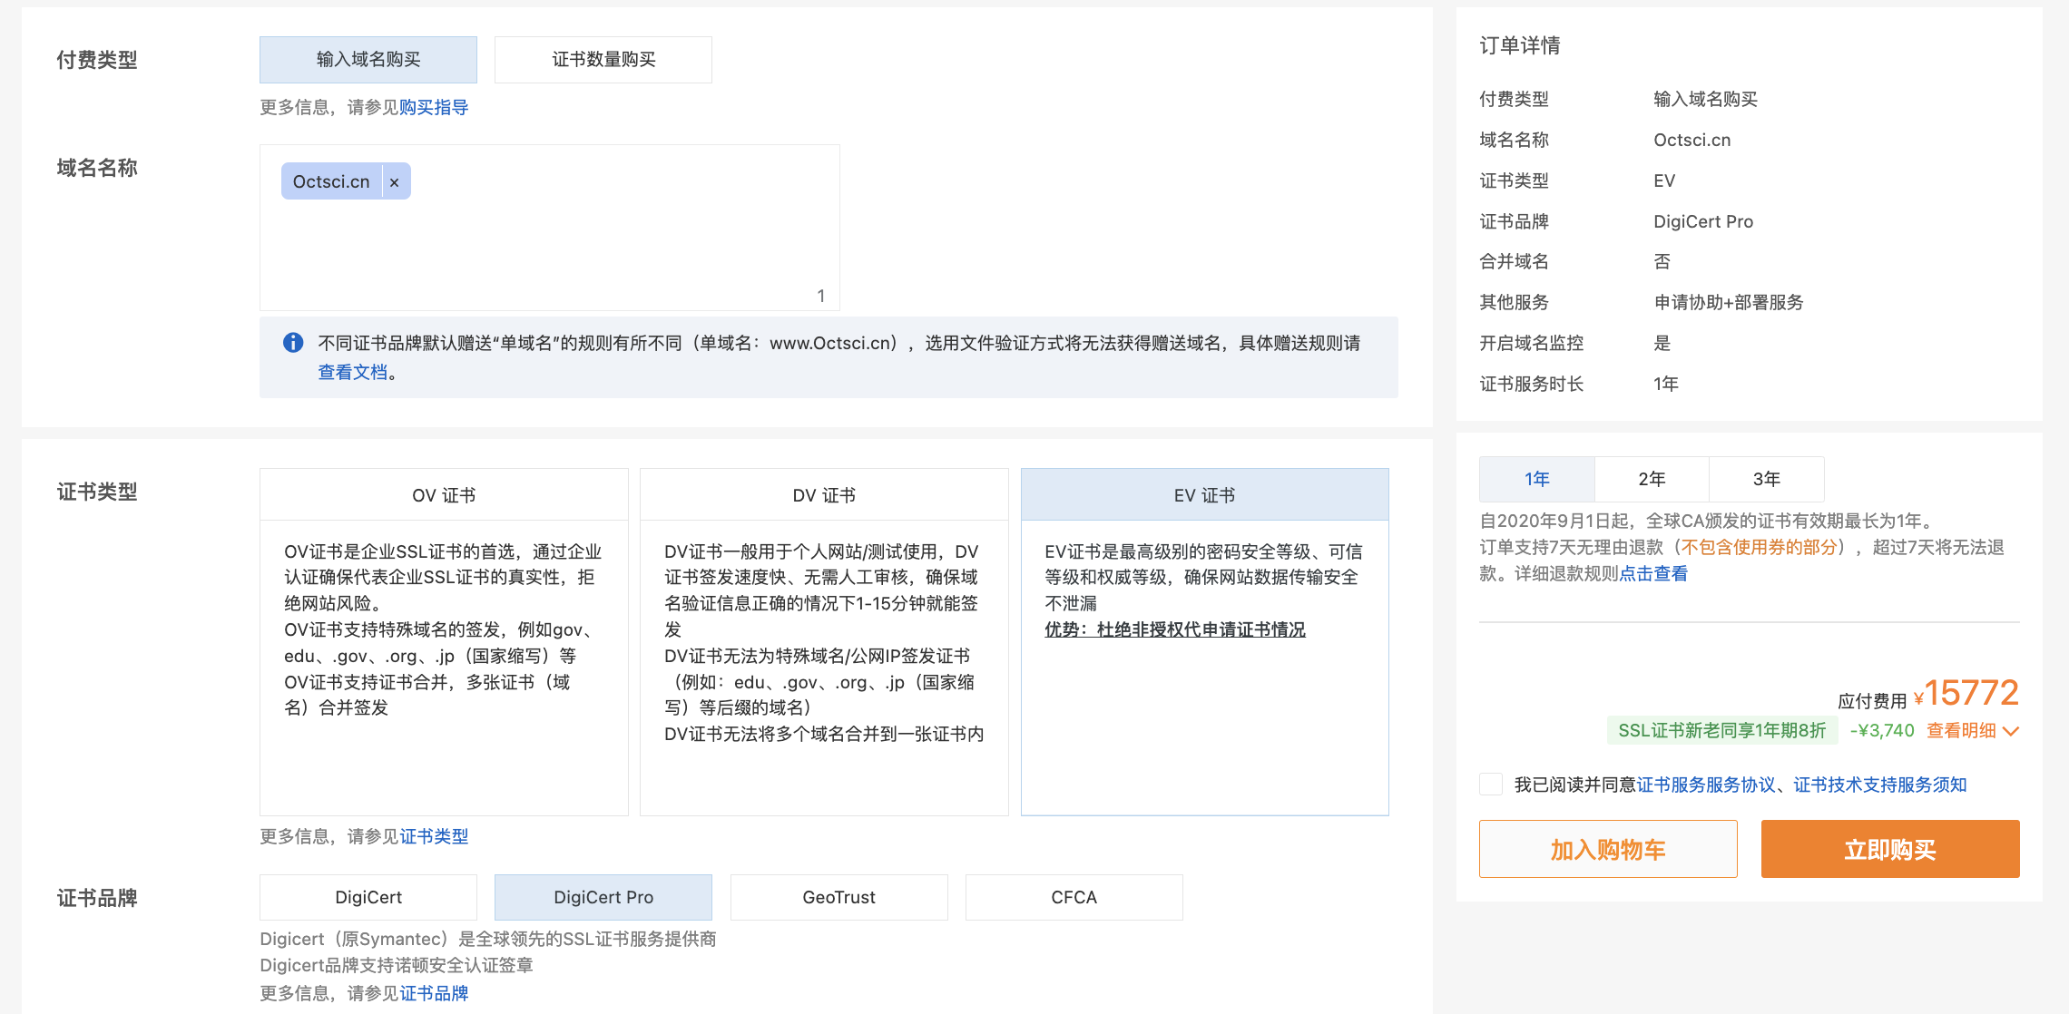Click inside the domain name input box
Viewport: 2069px width, 1014px height.
tap(590, 245)
